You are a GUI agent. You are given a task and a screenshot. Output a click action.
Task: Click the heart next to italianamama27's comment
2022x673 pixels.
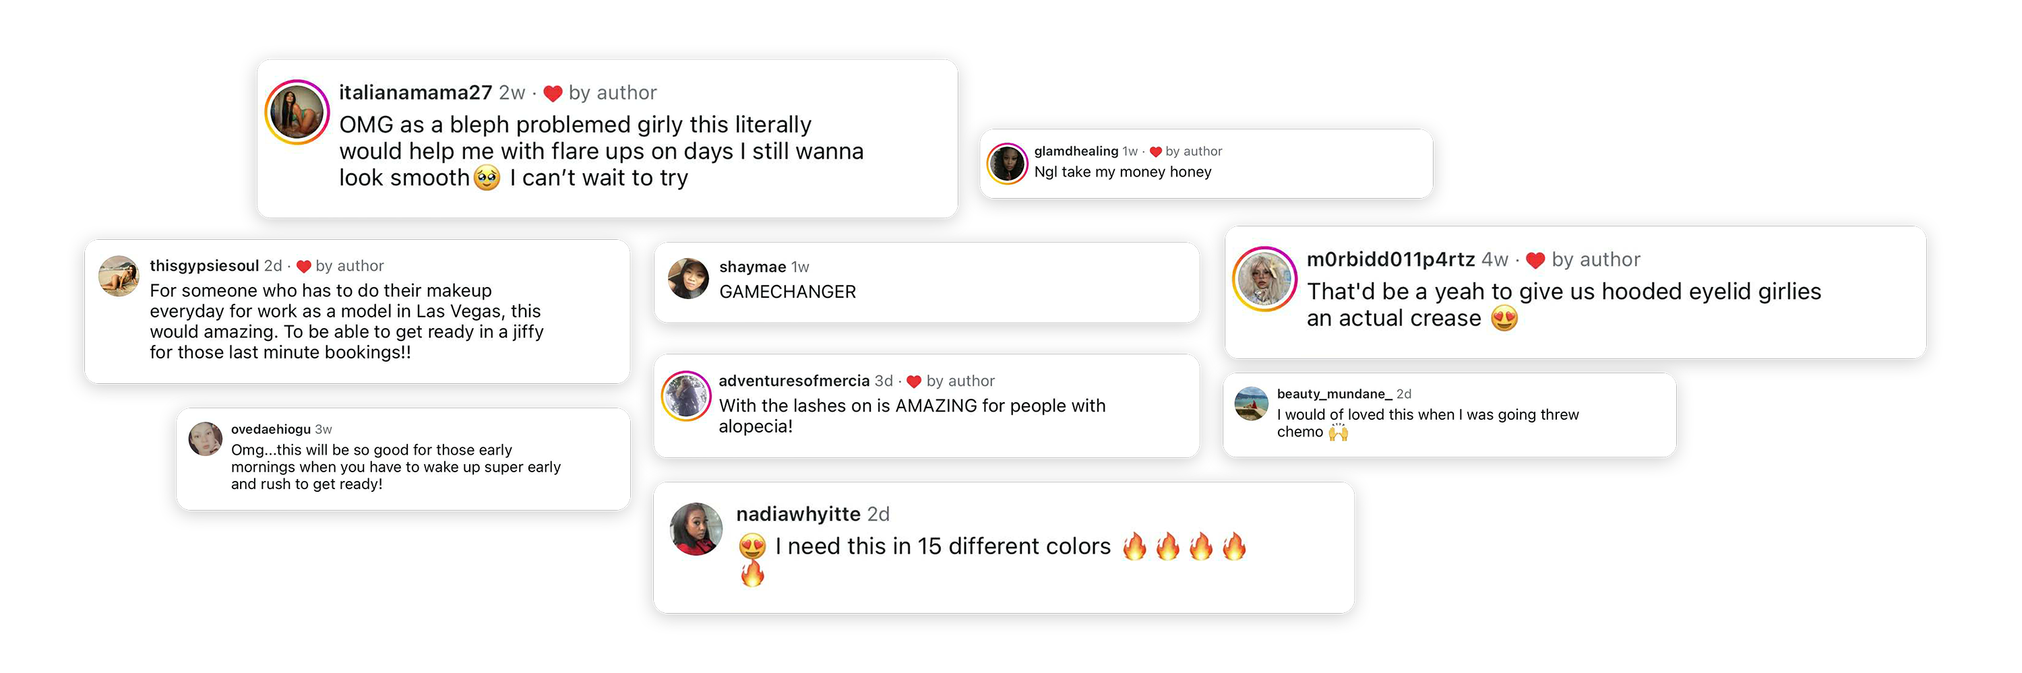pos(553,94)
